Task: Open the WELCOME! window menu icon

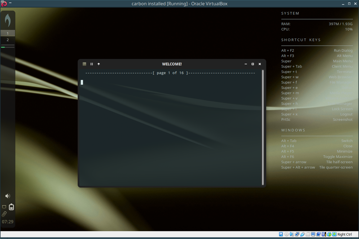Action: [x=84, y=64]
